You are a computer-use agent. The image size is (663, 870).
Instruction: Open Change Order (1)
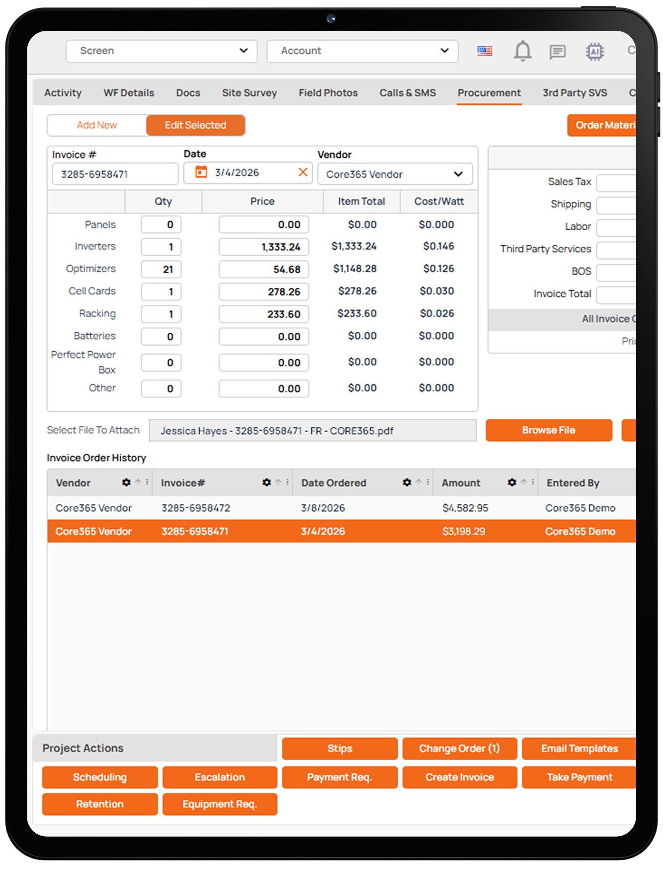point(460,748)
